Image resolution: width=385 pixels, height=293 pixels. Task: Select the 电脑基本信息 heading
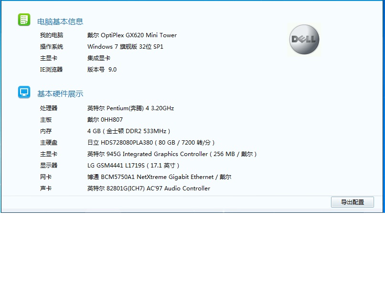click(x=60, y=21)
